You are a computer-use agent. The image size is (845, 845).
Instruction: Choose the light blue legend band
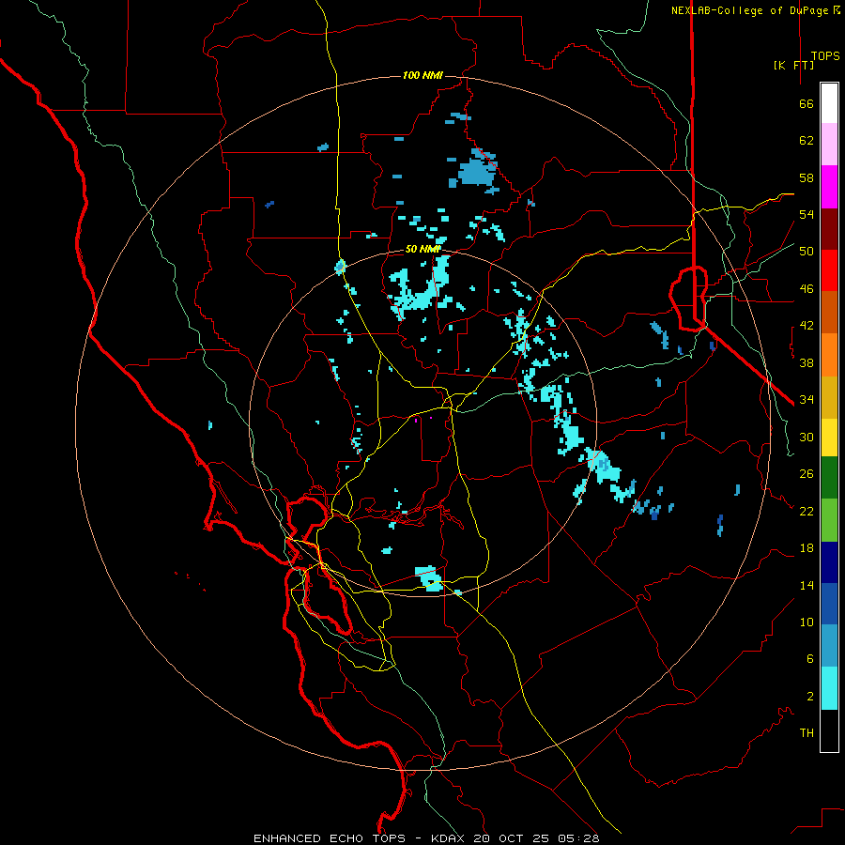(829, 645)
